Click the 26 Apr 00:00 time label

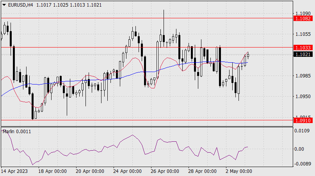(164, 171)
